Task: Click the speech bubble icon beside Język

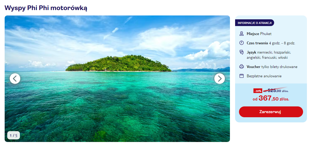Action: click(x=241, y=52)
